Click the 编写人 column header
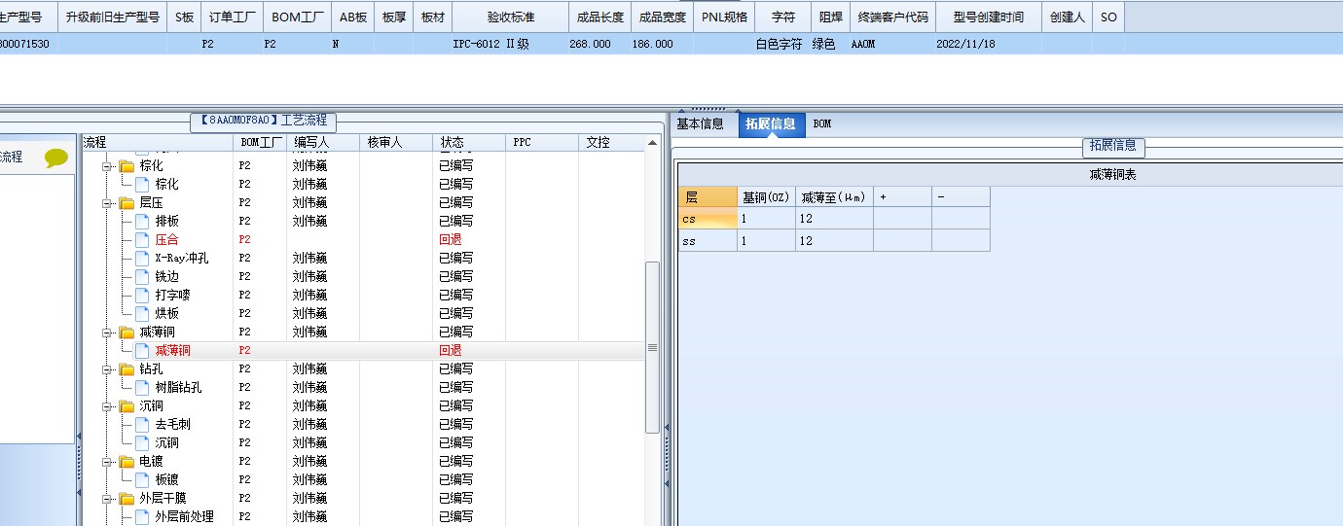1343x526 pixels. tap(323, 143)
